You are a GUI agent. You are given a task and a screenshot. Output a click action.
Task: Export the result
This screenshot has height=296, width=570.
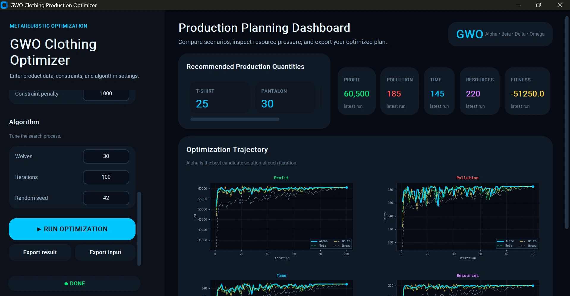pyautogui.click(x=40, y=252)
